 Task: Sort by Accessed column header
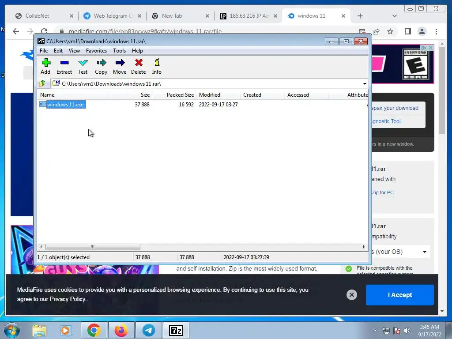pos(306,95)
